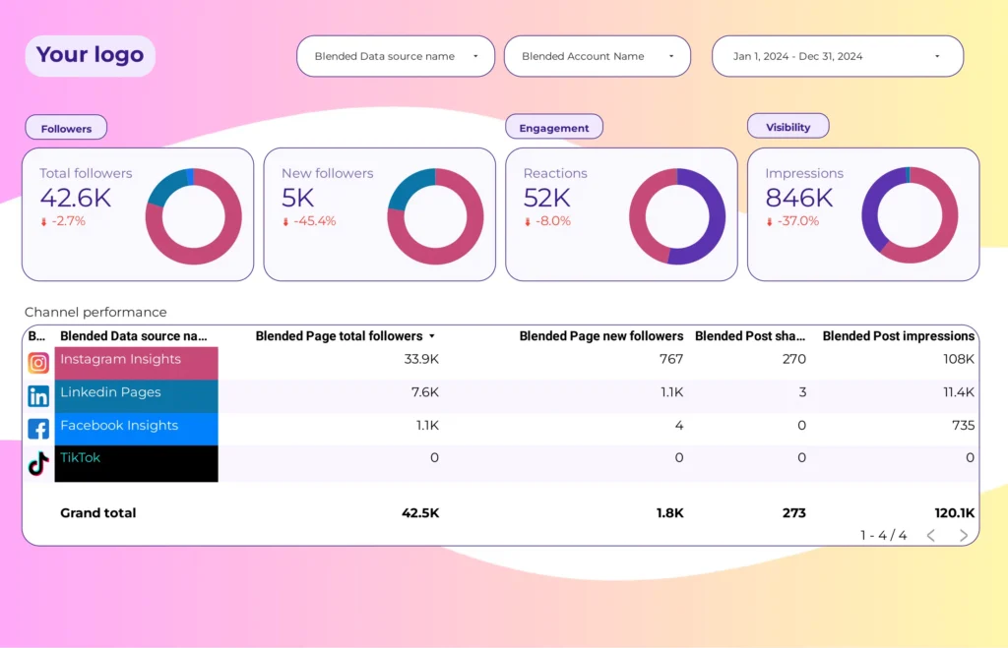Click the previous page chevron near pagination
Viewport: 1008px width, 648px height.
[931, 536]
